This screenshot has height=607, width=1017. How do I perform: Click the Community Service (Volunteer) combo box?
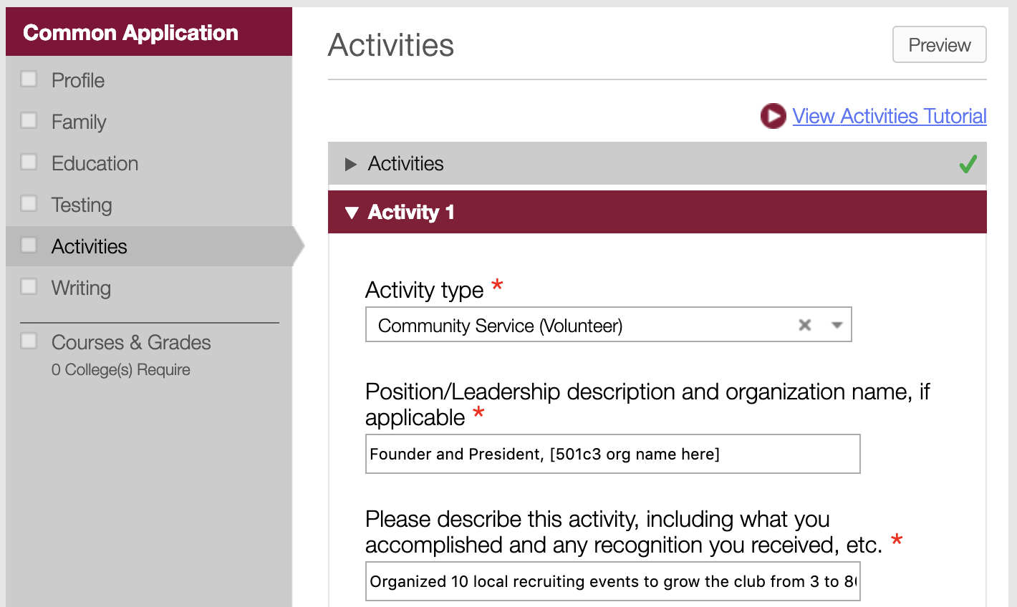[x=608, y=325]
